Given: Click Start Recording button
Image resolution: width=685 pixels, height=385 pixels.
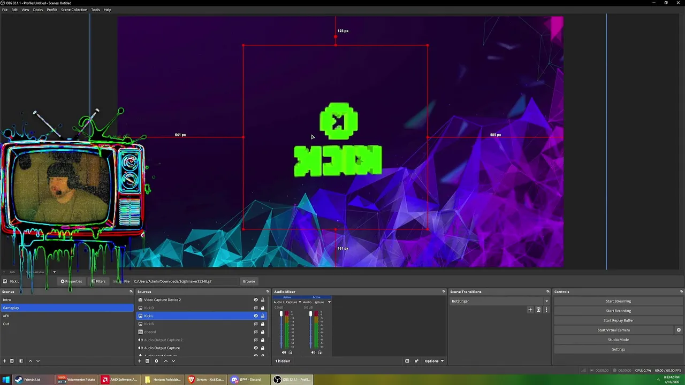Looking at the screenshot, I should [x=618, y=311].
